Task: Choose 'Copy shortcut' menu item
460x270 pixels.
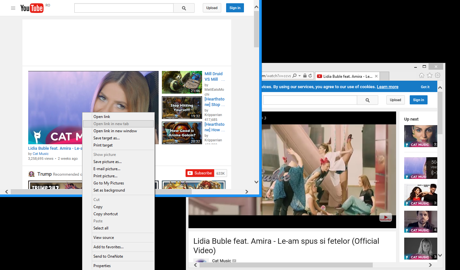Action: pyautogui.click(x=118, y=214)
